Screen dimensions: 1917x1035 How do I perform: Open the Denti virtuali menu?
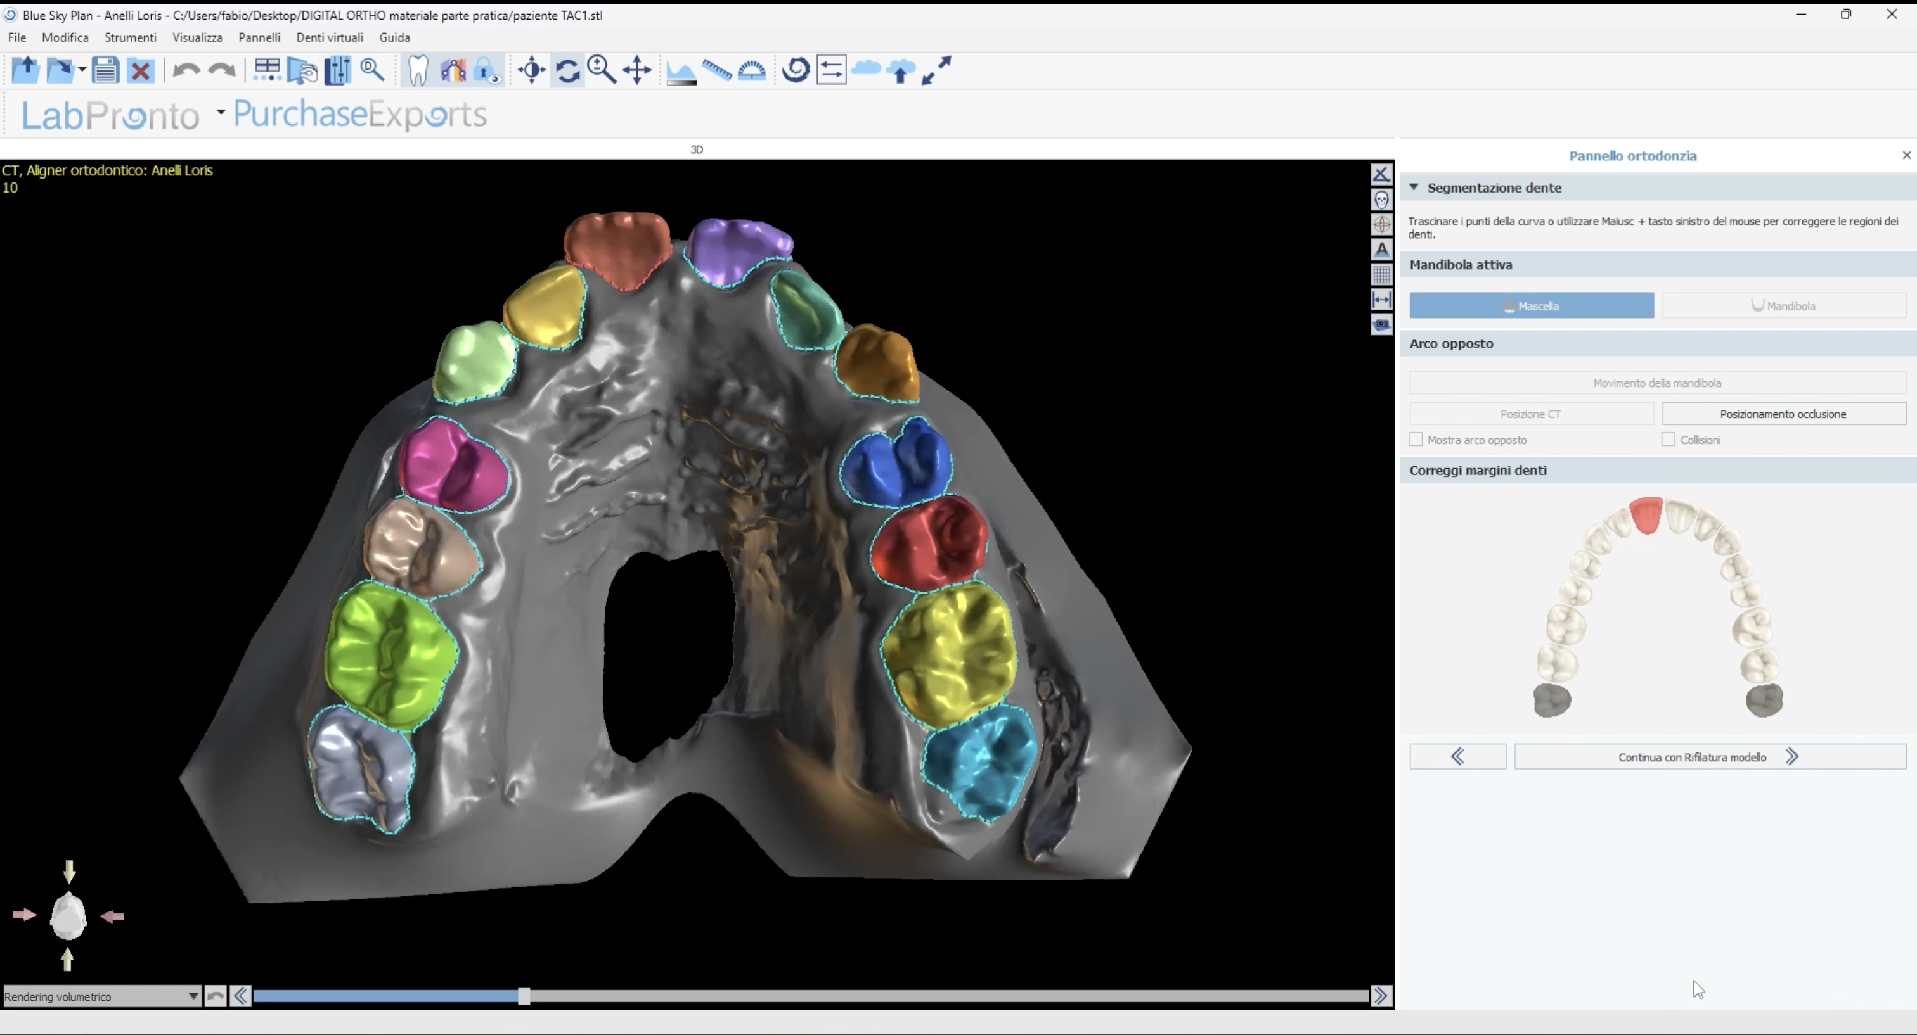click(330, 37)
